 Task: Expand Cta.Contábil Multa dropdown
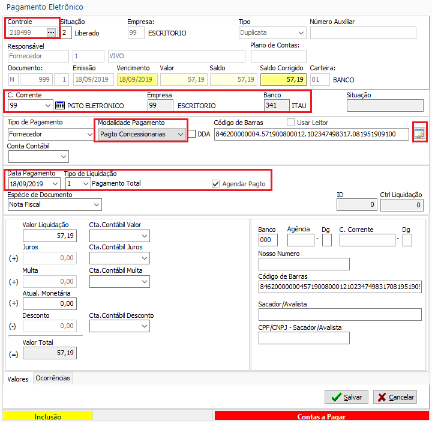tap(145, 282)
